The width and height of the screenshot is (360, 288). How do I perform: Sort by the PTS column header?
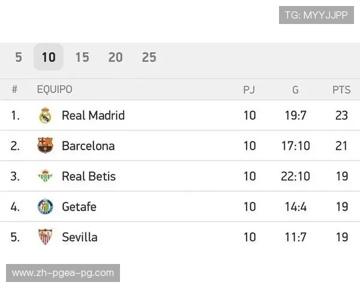point(341,89)
